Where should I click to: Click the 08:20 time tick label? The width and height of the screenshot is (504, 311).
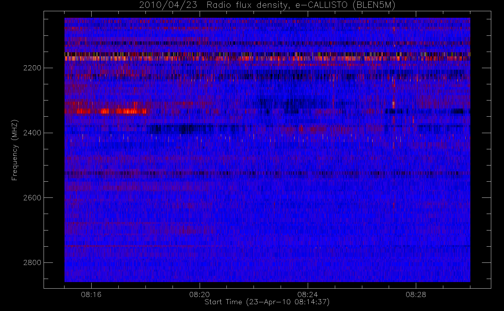click(x=199, y=295)
